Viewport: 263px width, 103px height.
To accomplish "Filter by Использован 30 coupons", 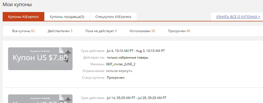I will coord(142,31).
